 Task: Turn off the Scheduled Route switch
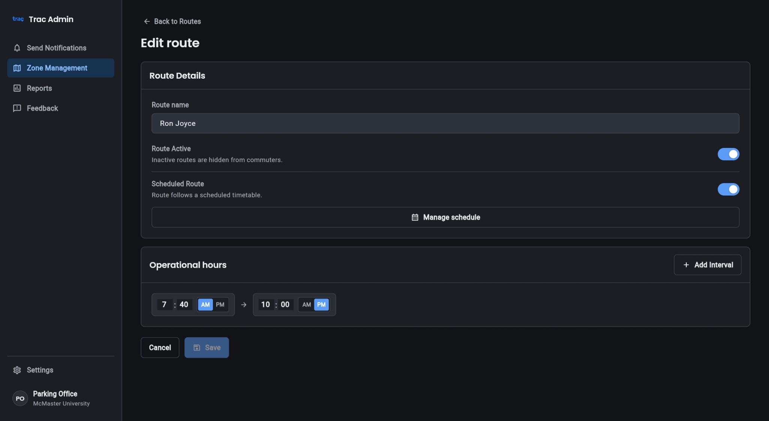coord(728,189)
